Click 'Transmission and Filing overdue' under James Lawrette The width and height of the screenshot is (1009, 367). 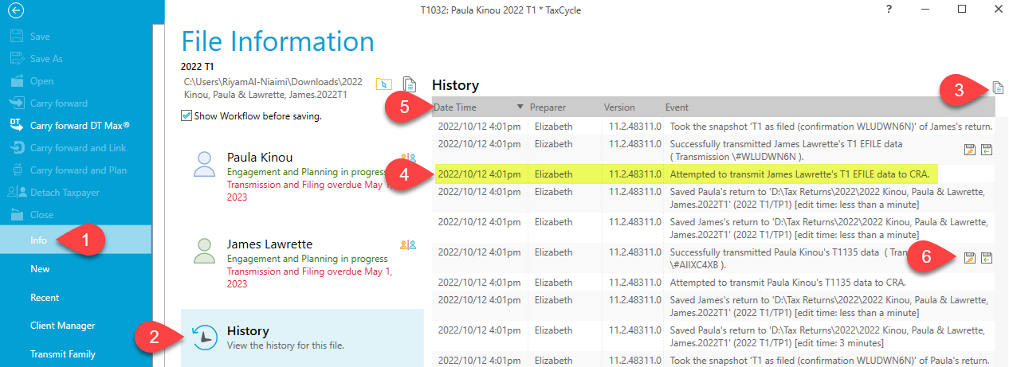coord(309,277)
